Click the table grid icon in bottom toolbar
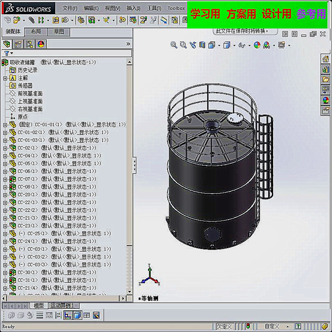The width and height of the screenshot is (332, 332). 87,316
